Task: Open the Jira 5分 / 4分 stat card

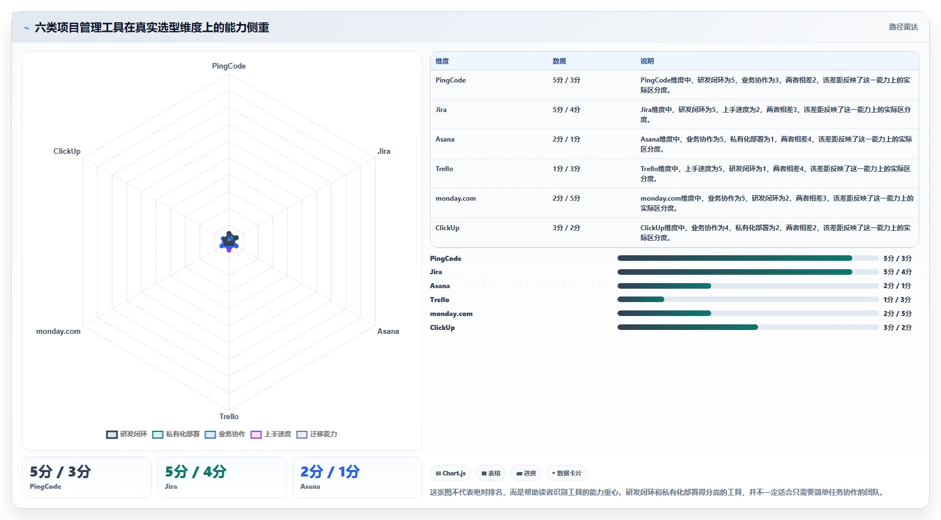Action: (222, 477)
